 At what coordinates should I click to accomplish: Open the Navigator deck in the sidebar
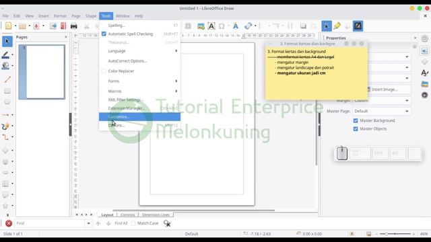[425, 95]
